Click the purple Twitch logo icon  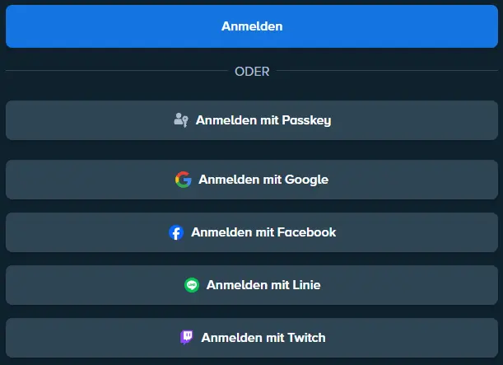coord(187,338)
